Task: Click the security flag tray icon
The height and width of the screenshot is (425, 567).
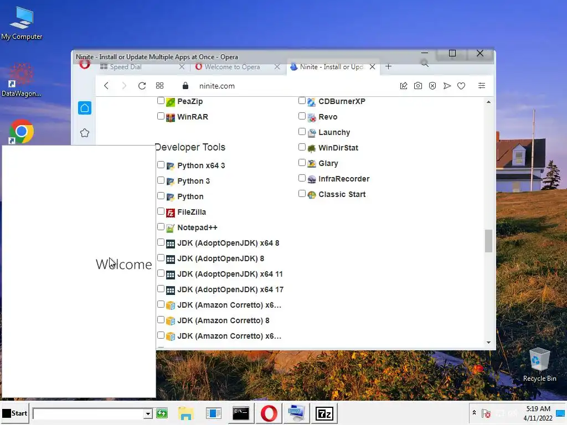Action: coord(486,413)
